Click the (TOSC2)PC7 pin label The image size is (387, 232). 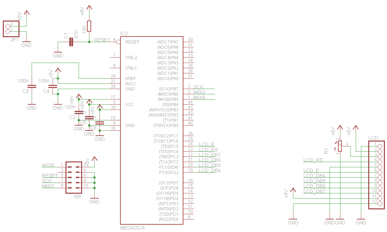(x=166, y=136)
